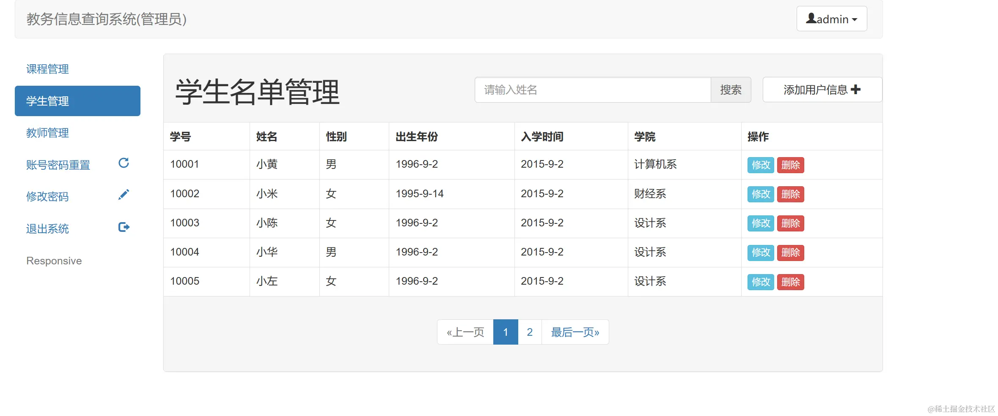Click the 上一页 pagination link
998x416 pixels.
coord(465,332)
